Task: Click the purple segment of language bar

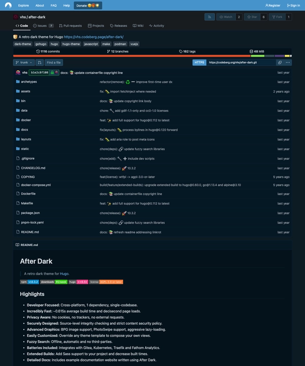Action: click(x=280, y=56)
